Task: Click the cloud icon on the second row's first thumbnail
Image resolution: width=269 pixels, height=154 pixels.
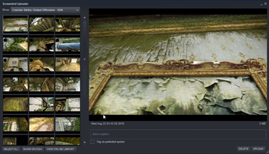Action: pyautogui.click(x=5, y=40)
